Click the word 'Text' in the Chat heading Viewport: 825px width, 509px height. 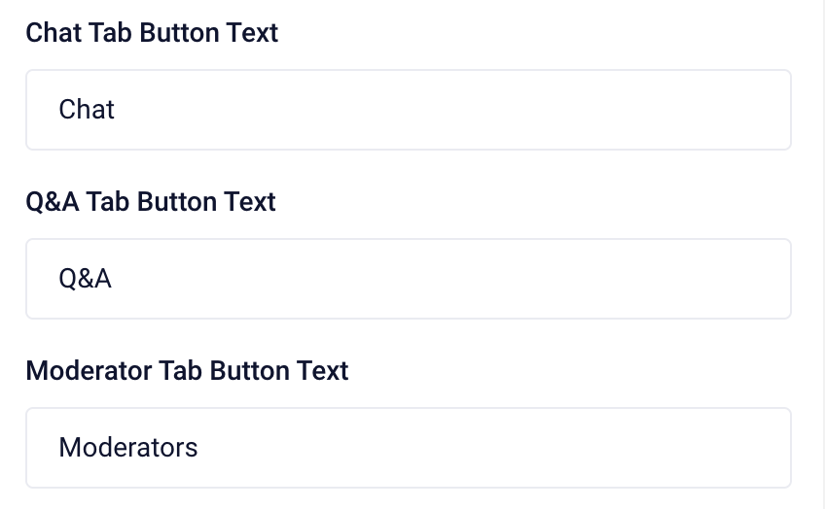[252, 33]
